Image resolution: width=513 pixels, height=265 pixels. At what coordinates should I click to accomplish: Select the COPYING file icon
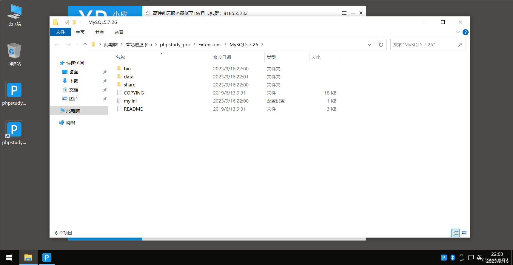pyautogui.click(x=119, y=93)
